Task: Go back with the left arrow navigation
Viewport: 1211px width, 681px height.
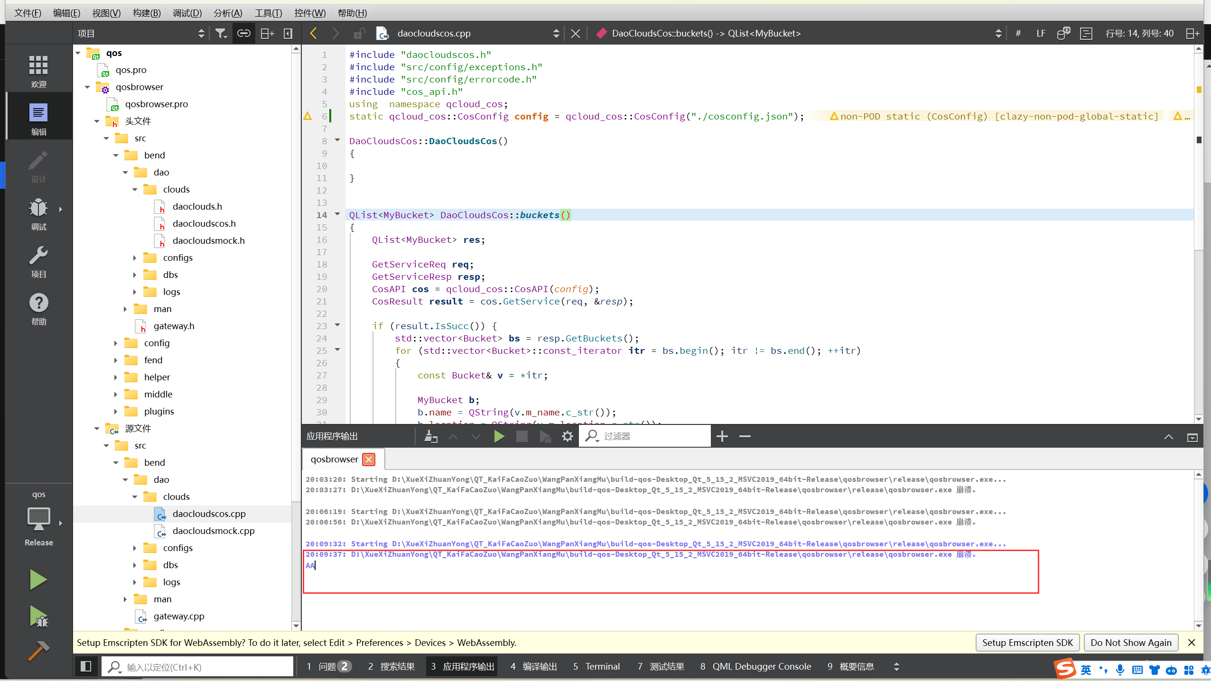Action: click(313, 33)
